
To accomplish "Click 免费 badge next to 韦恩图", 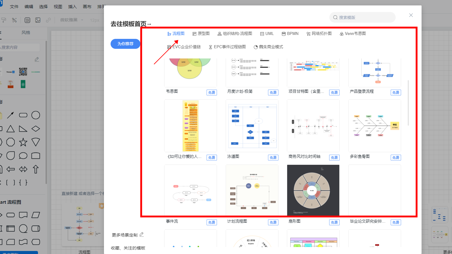I will coord(212,93).
